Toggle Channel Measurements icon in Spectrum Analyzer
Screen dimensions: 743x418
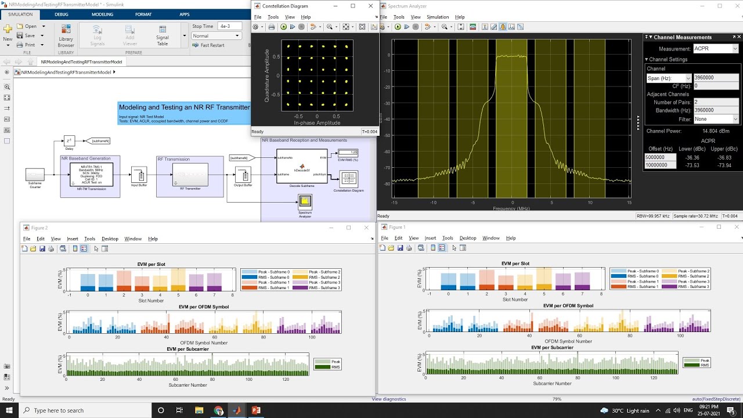[503, 27]
